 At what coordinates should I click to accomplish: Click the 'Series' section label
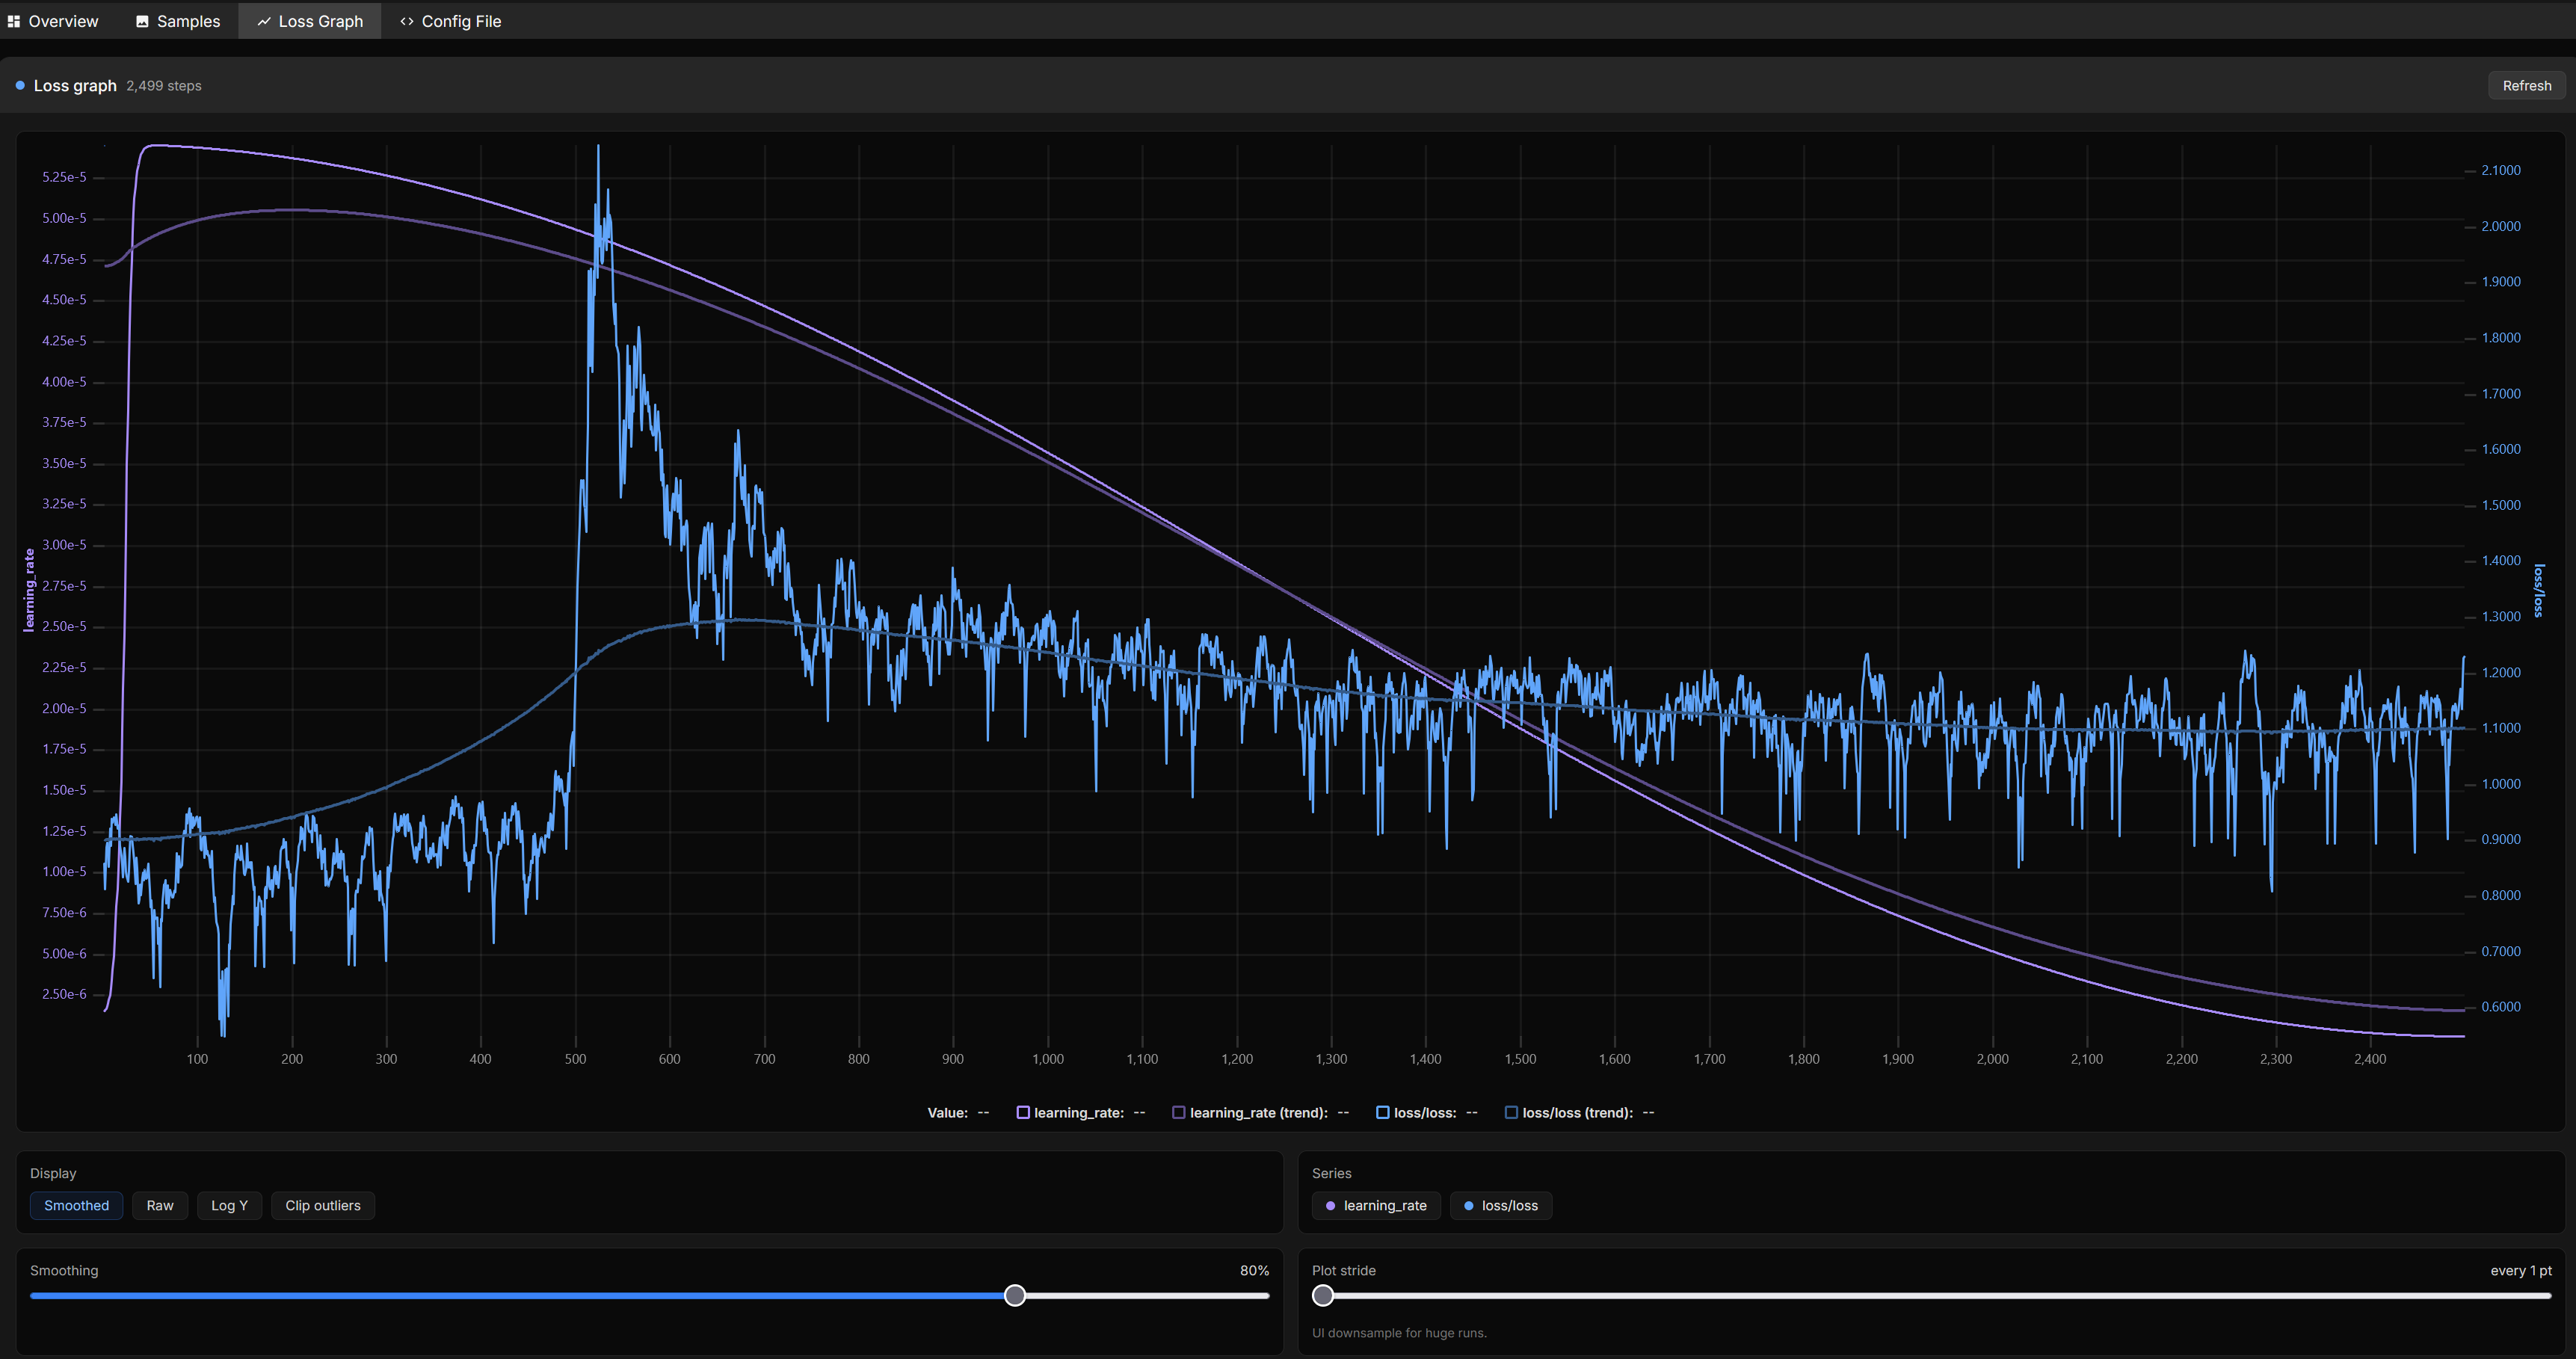[x=1331, y=1174]
